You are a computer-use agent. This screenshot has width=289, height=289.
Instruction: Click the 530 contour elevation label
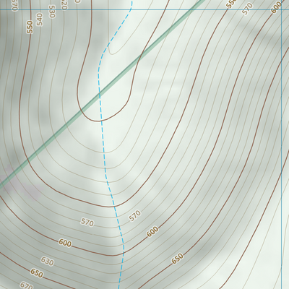52,12
